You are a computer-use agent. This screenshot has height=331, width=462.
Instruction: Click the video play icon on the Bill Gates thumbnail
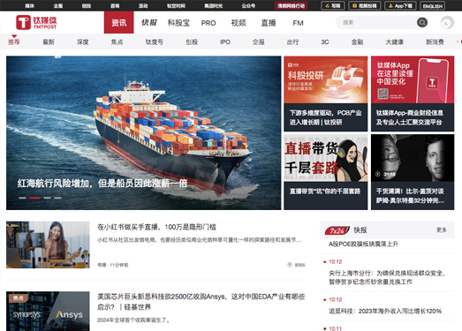point(378,174)
